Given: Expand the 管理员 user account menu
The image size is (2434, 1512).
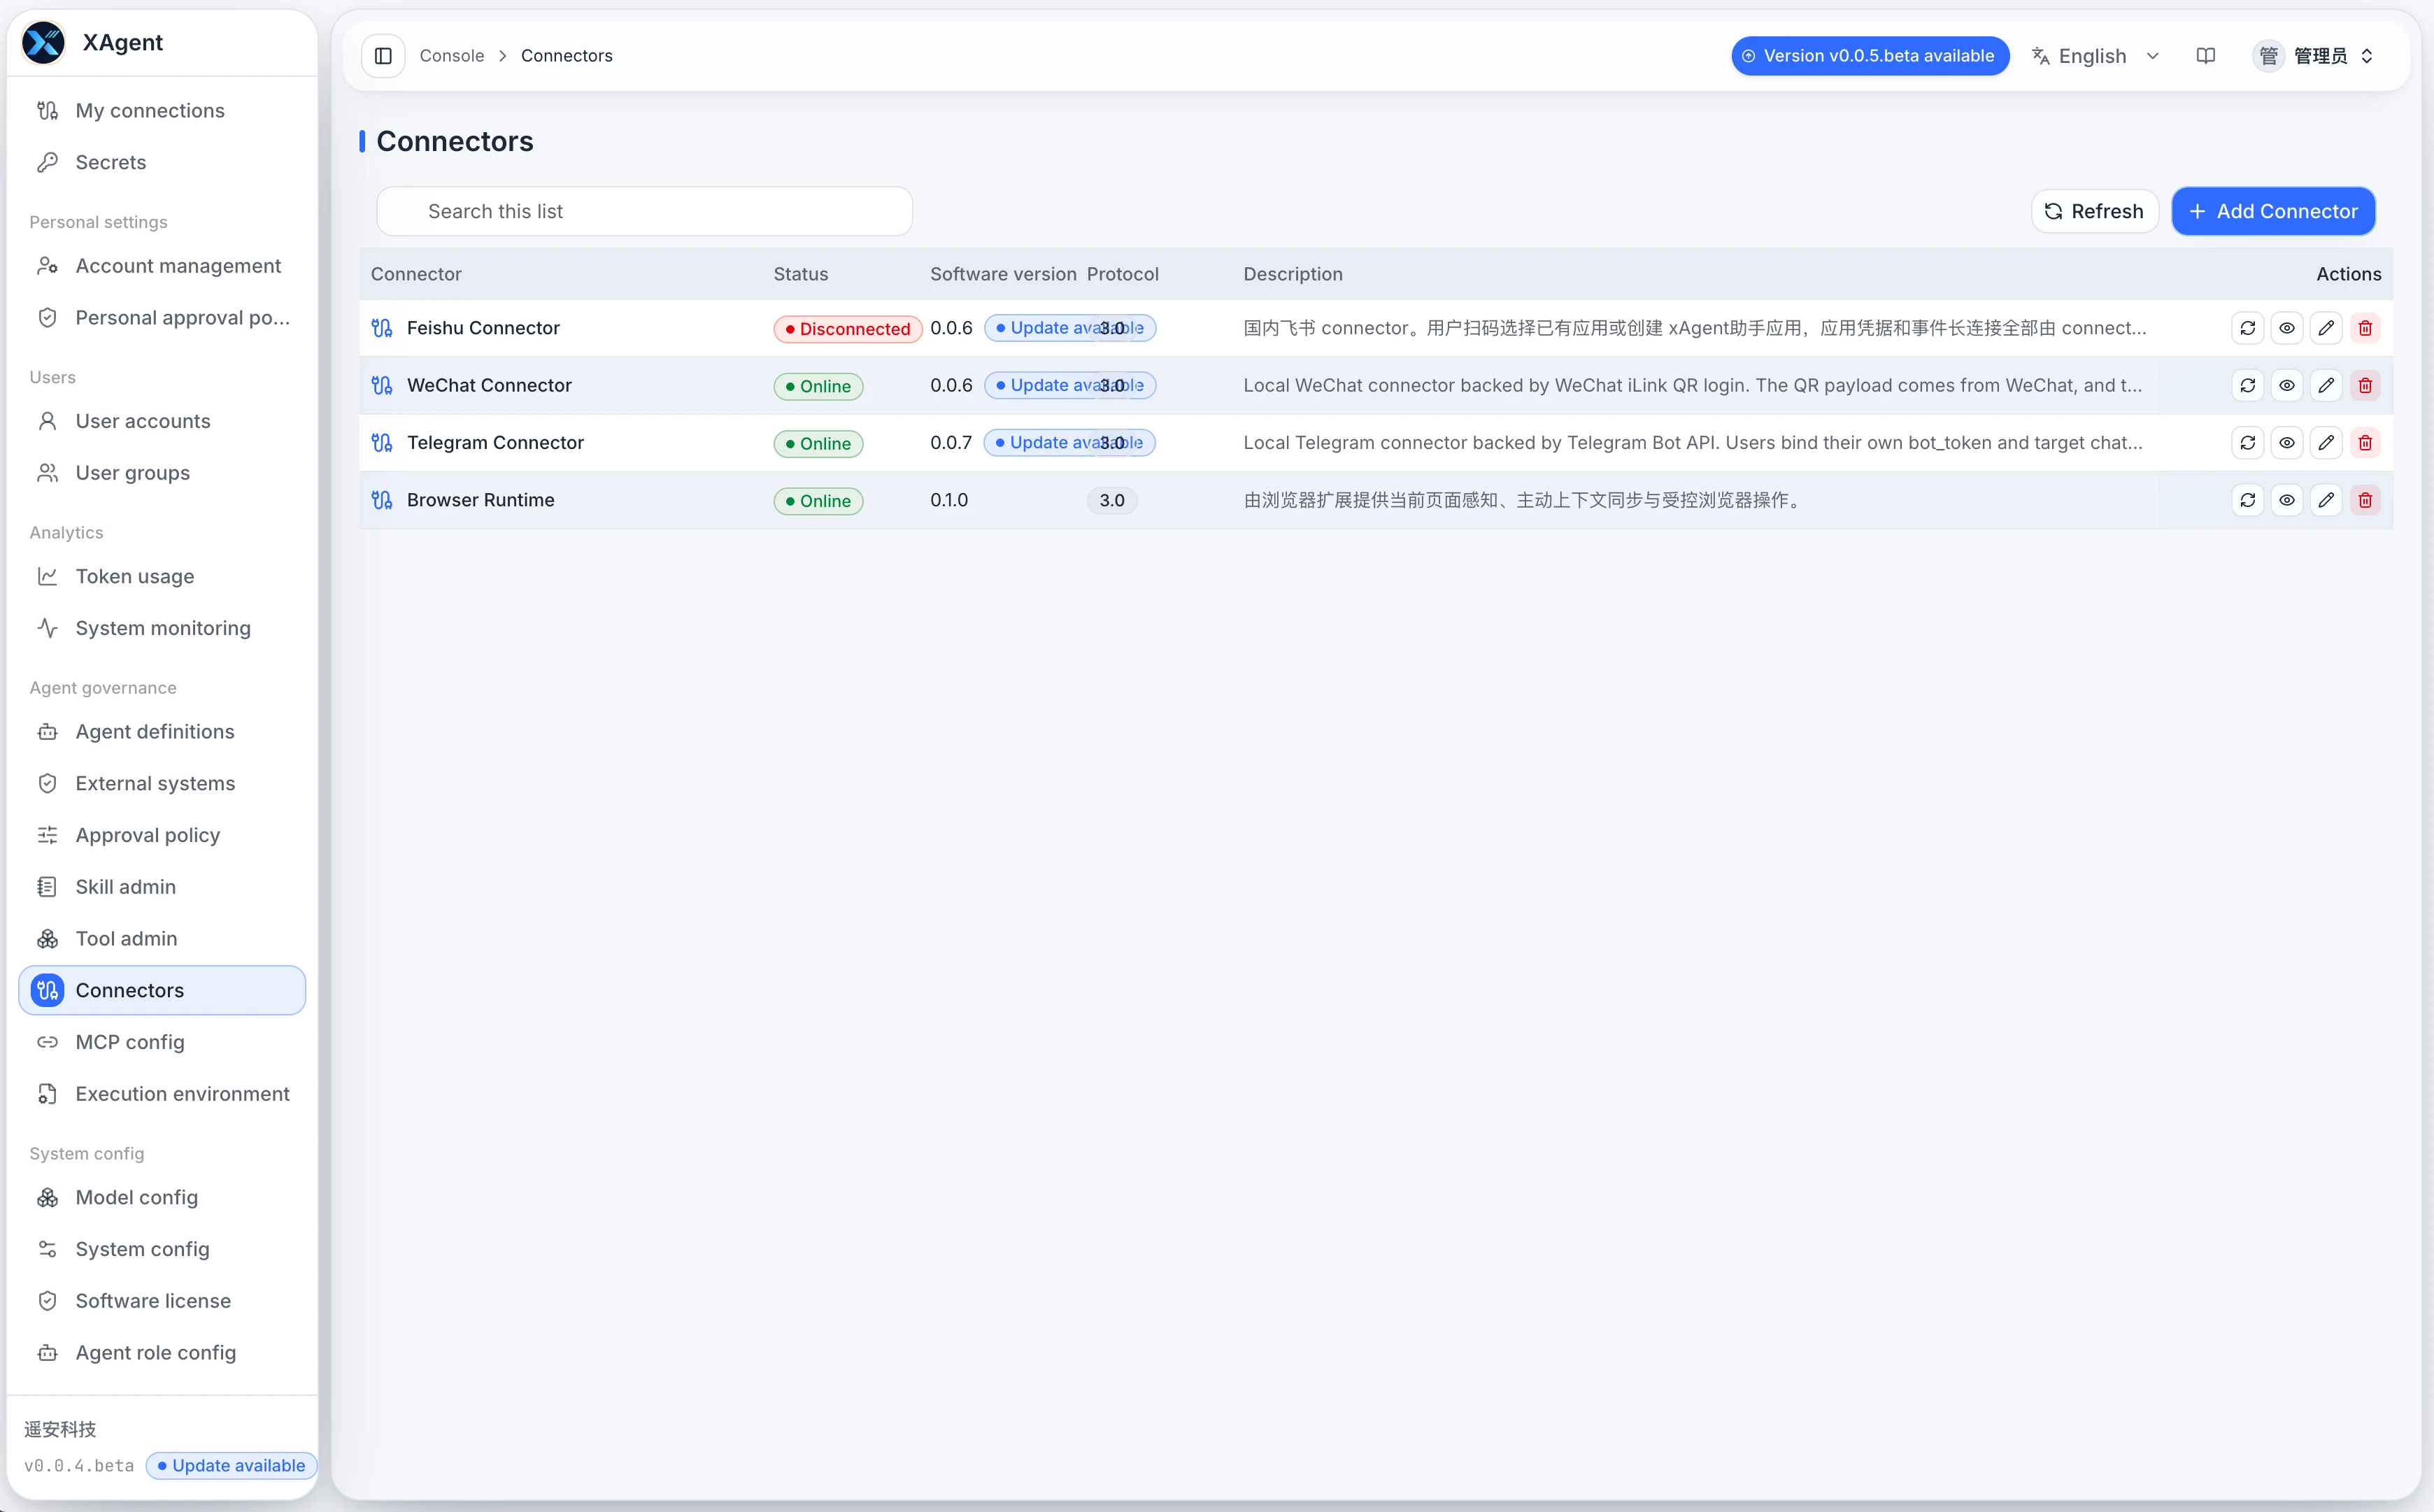Looking at the screenshot, I should click(x=2313, y=56).
